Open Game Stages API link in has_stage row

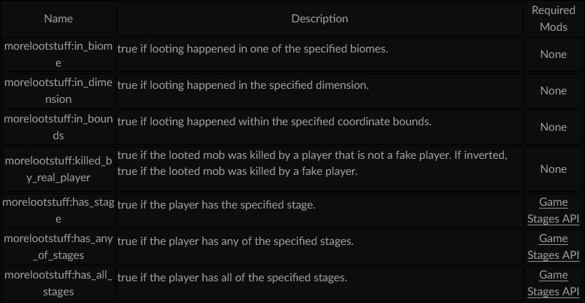tap(554, 211)
